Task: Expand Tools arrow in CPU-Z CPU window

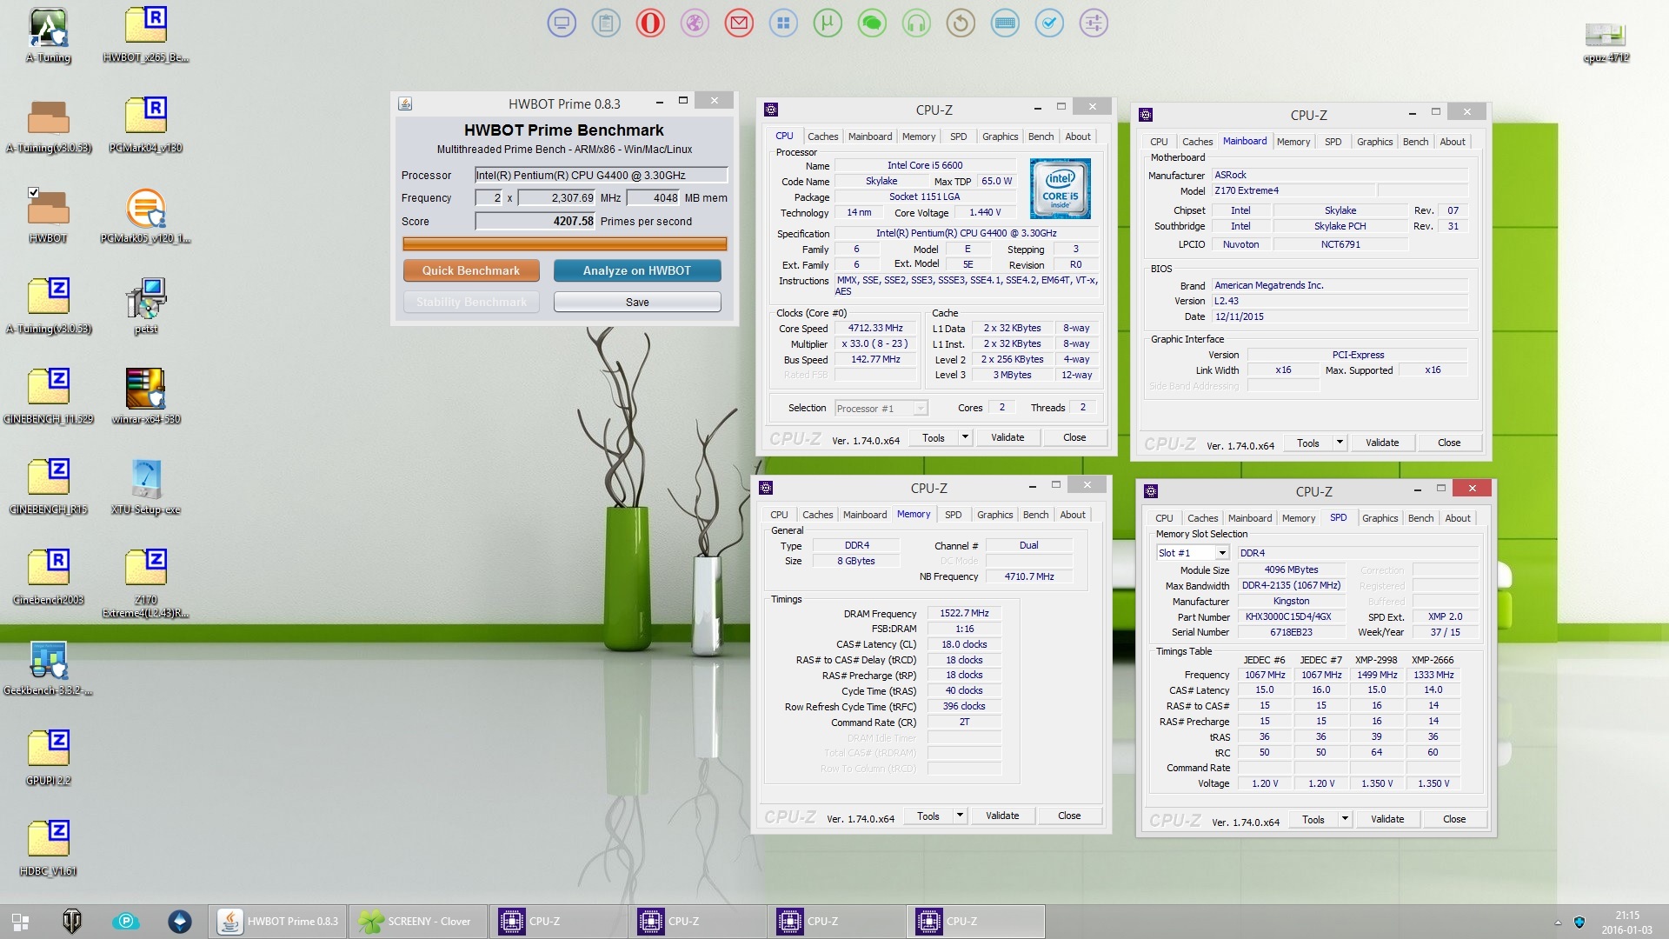Action: [x=965, y=437]
